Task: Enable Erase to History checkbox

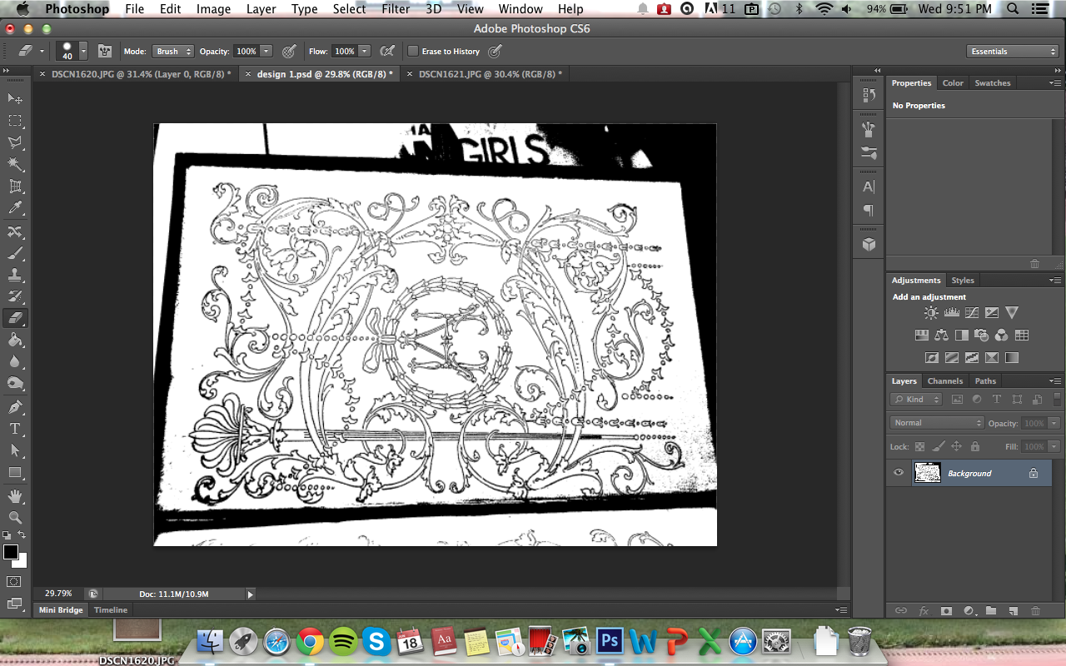Action: [413, 51]
